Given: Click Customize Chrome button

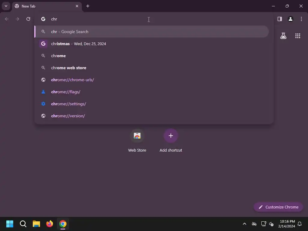Looking at the screenshot, I should pyautogui.click(x=278, y=207).
